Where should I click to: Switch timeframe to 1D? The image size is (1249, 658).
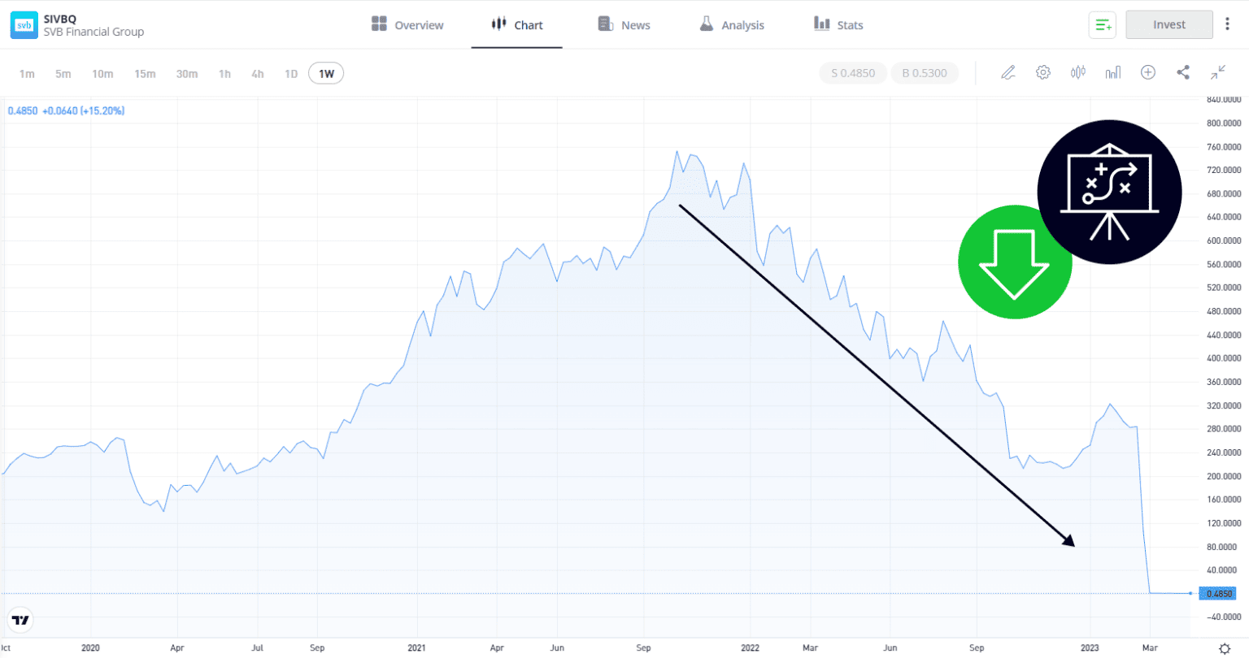(291, 73)
